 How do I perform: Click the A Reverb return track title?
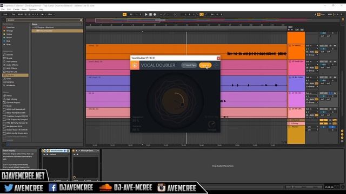point(296,120)
